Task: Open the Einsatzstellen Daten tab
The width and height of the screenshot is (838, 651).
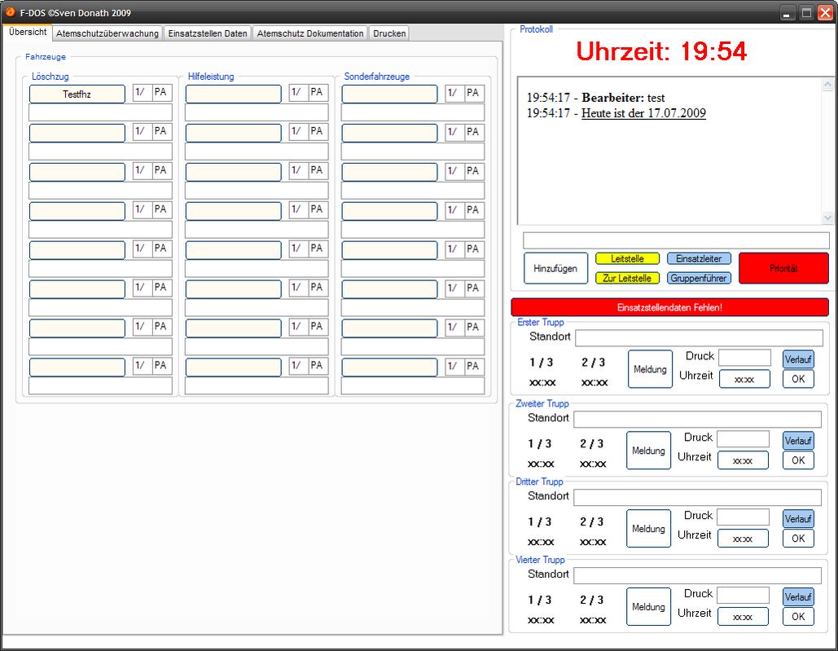Action: click(x=208, y=33)
